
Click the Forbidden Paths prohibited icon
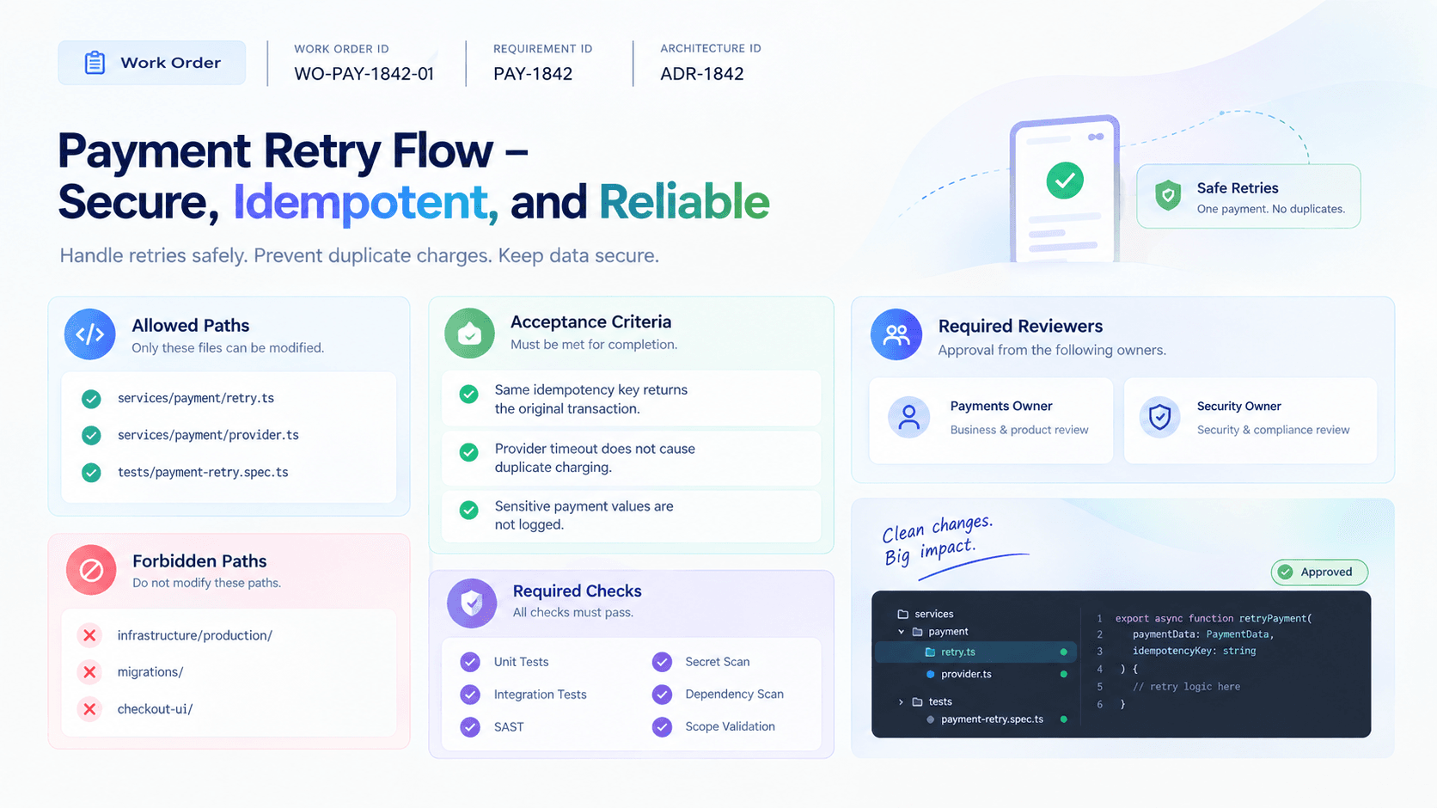point(91,570)
